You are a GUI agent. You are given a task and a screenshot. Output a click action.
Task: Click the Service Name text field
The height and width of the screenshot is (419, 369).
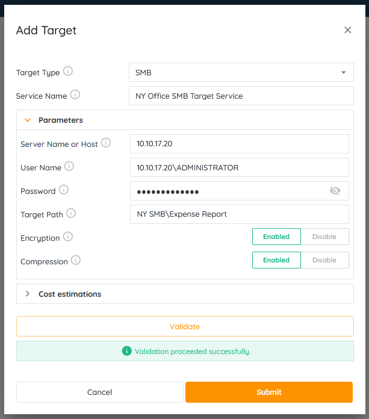[x=241, y=96]
